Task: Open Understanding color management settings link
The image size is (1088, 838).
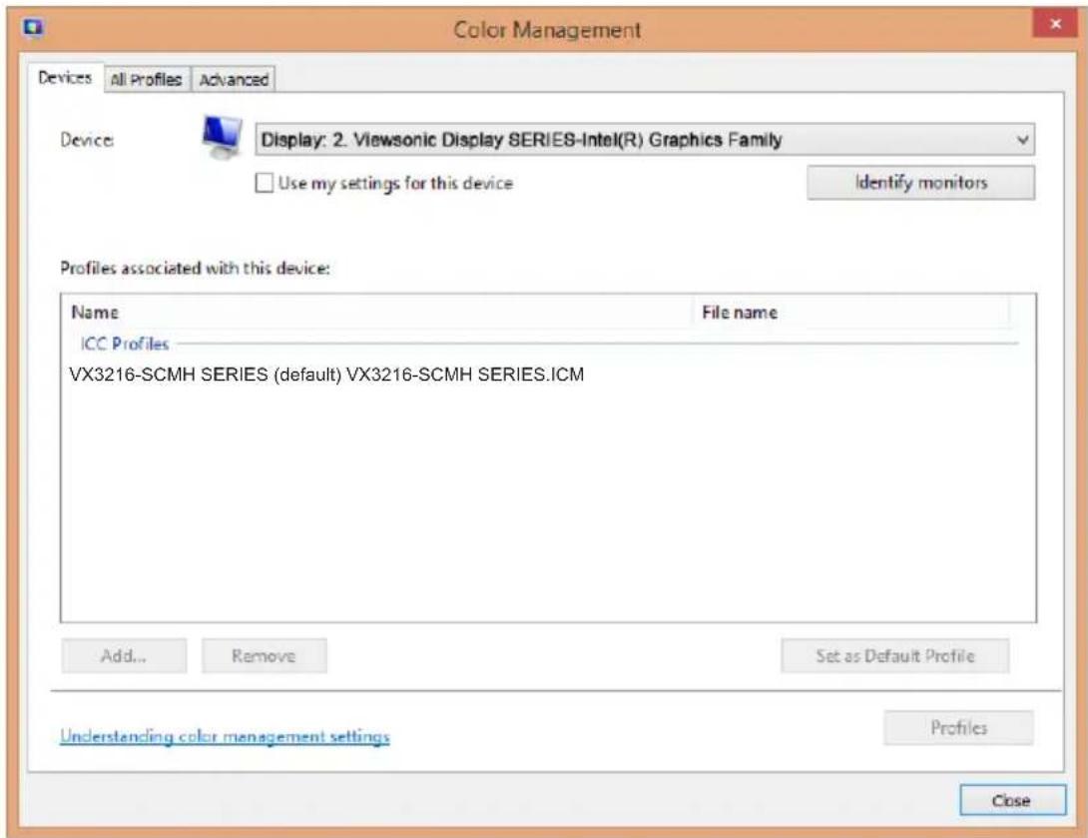Action: tap(225, 736)
